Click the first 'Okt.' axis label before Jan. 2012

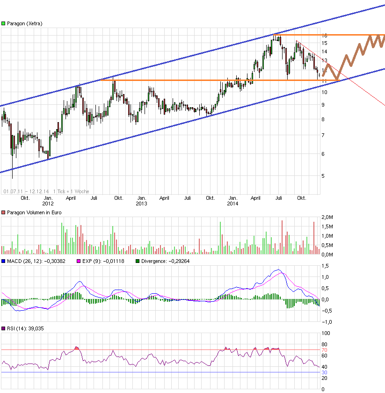(x=25, y=198)
